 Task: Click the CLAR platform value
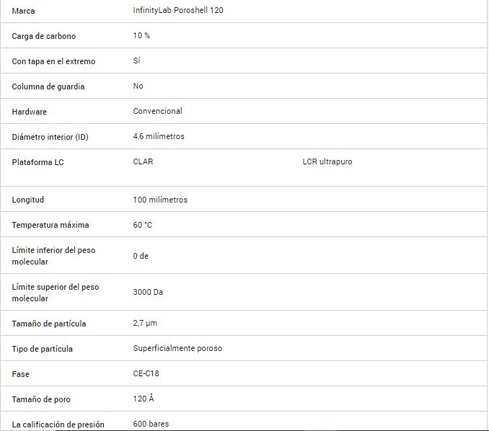143,162
